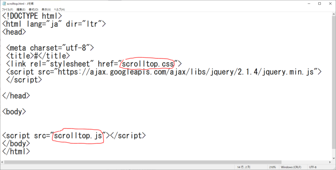Screen dimensions: 336x170
Task: Click the vertical scrollbar up arrow
Action: point(334,14)
